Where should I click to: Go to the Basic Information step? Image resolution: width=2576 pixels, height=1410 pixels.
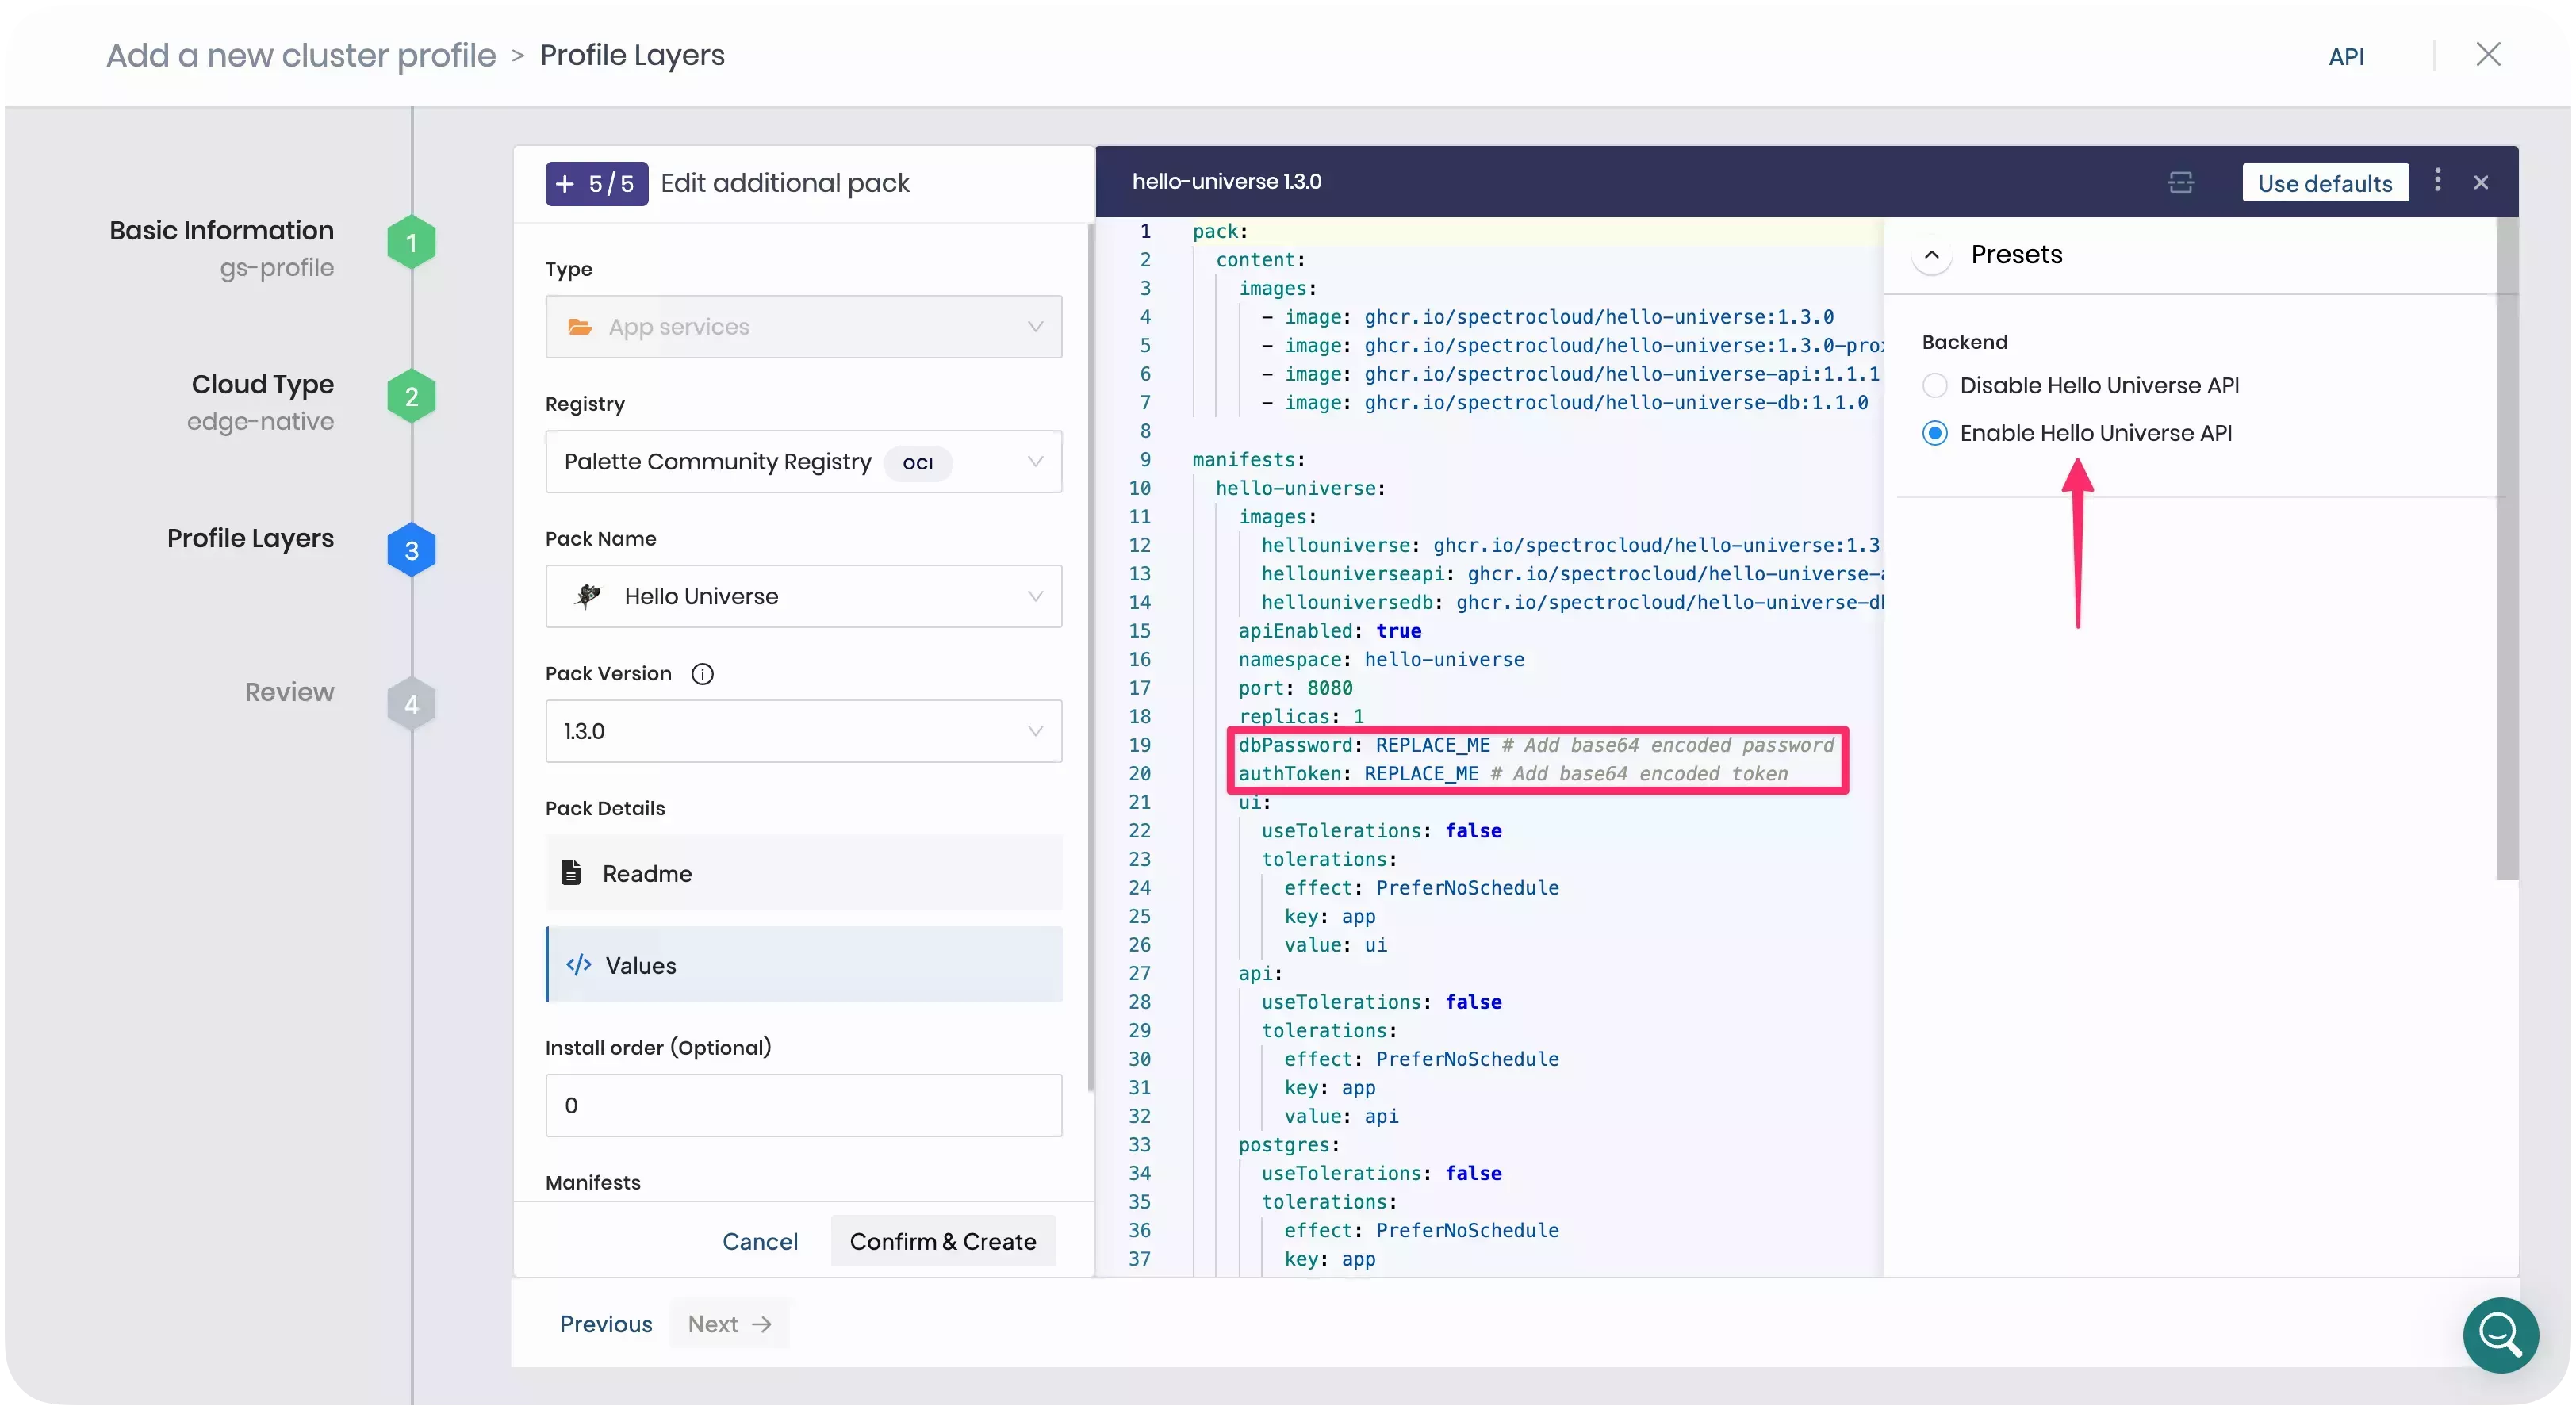[x=410, y=241]
